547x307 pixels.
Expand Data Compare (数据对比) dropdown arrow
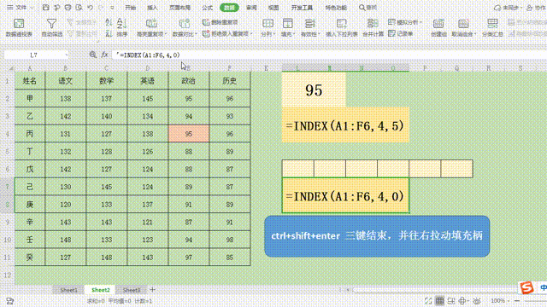pos(197,34)
